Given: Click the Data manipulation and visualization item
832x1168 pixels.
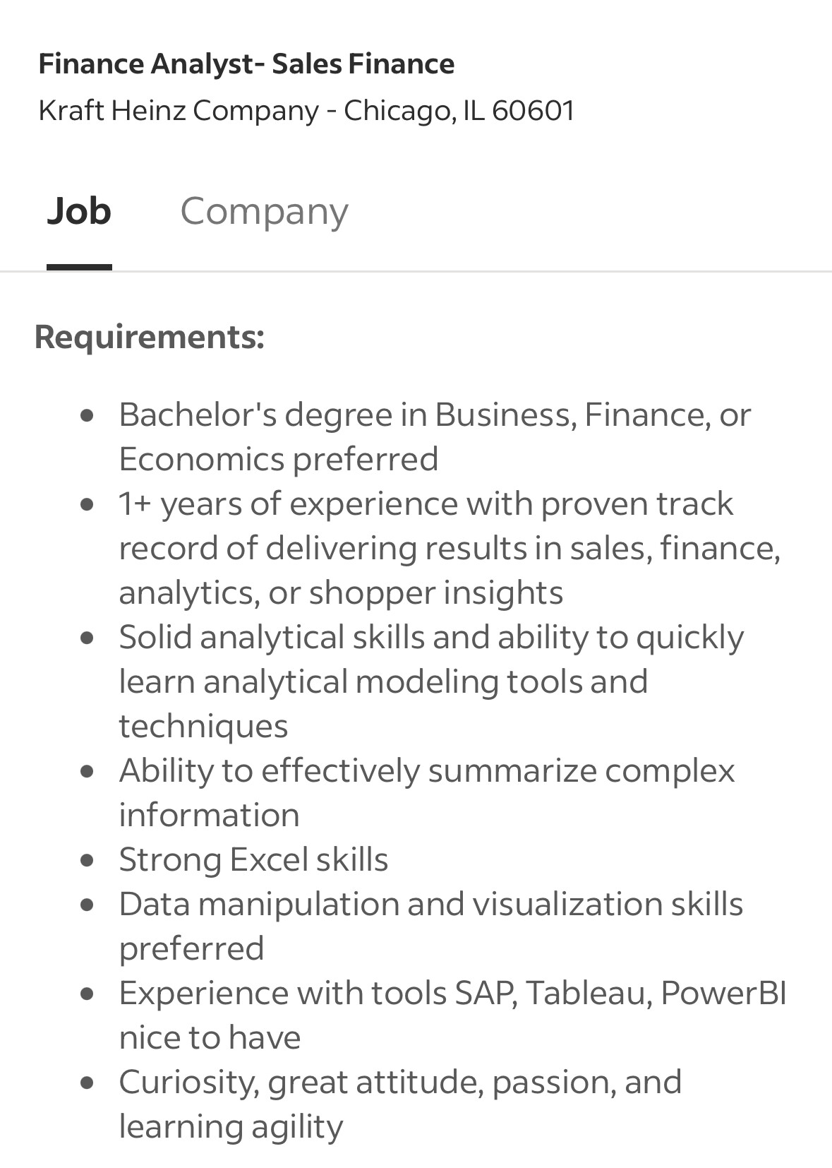Looking at the screenshot, I should [x=431, y=926].
